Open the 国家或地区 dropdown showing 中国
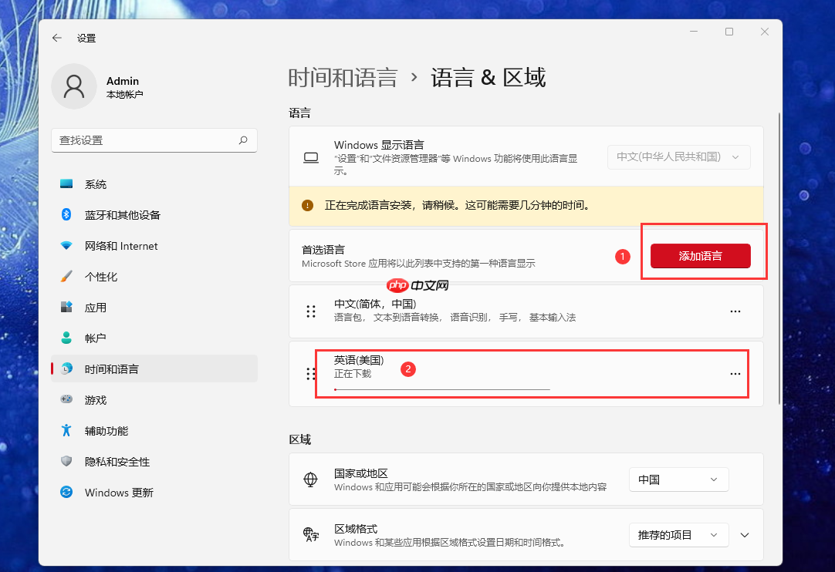This screenshot has height=572, width=835. [678, 479]
